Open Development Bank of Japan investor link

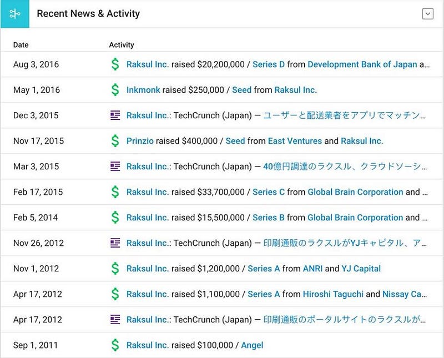click(362, 64)
